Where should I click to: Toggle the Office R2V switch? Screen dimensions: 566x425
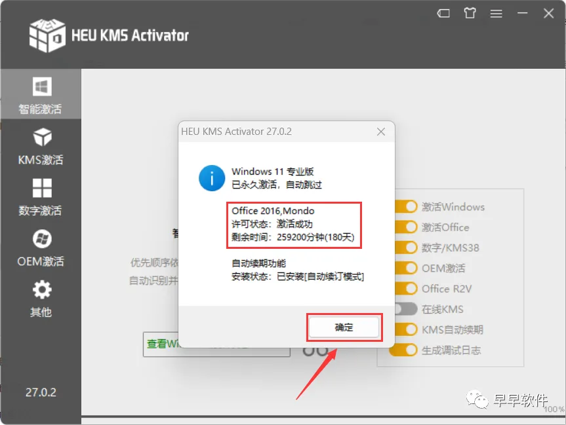[406, 288]
